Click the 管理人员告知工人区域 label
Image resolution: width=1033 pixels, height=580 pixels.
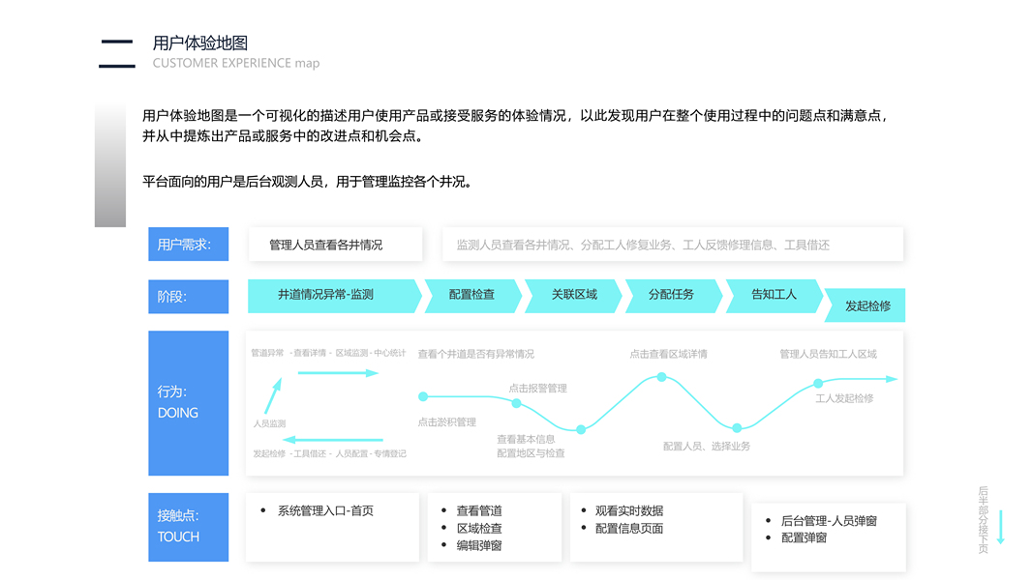tap(828, 354)
